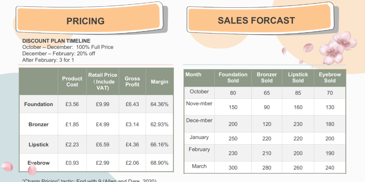Click the Month column header

pyautogui.click(x=193, y=75)
